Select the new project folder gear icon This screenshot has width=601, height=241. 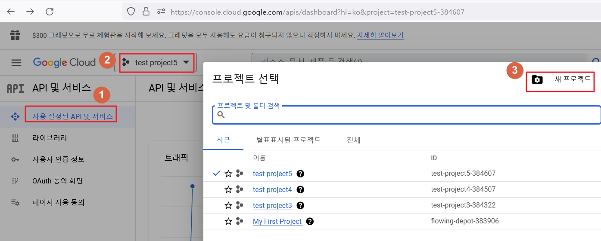537,79
